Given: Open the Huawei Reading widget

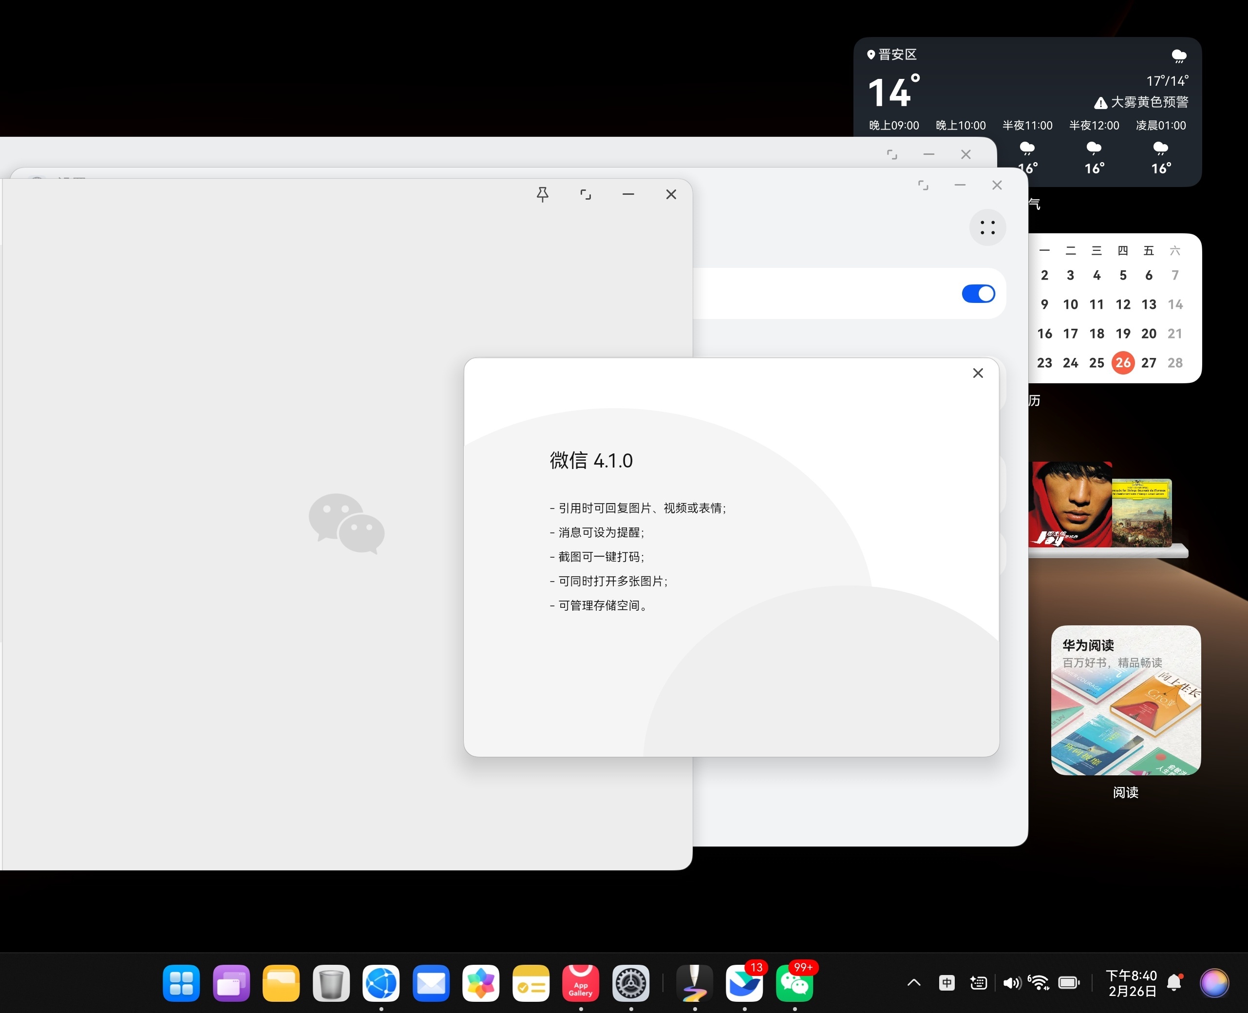Looking at the screenshot, I should (1125, 700).
